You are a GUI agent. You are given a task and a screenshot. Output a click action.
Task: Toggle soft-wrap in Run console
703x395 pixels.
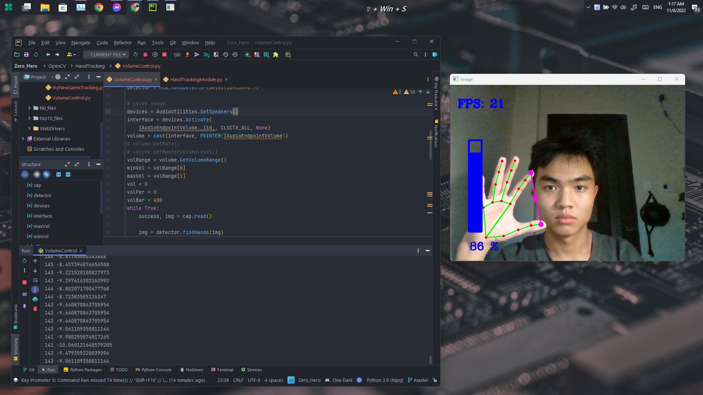click(x=35, y=280)
